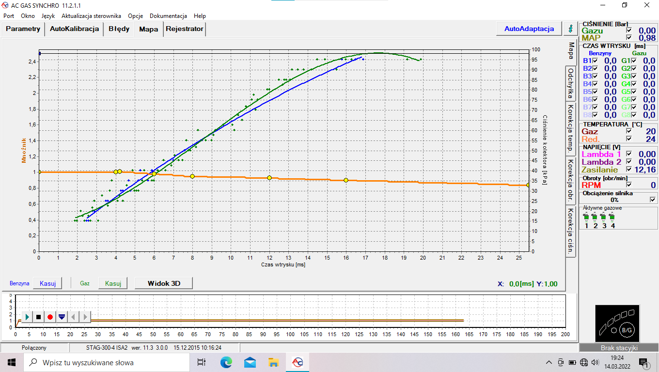Click the battery icon in the system tray
Viewport: 659px width, 372px height.
tap(572, 362)
